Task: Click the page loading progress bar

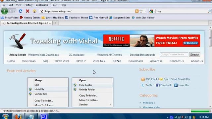Action: click(x=201, y=111)
